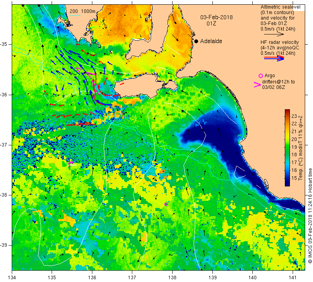Click the date text 03-Feb-2018

pyautogui.click(x=216, y=17)
